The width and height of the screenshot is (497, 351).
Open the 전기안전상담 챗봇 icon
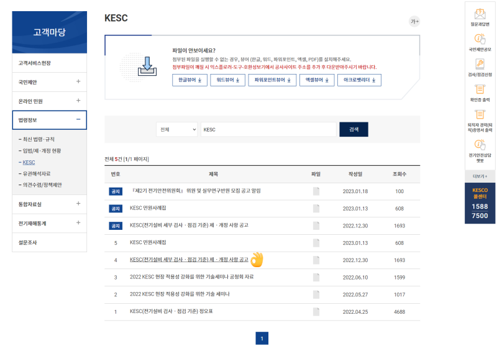tap(480, 144)
